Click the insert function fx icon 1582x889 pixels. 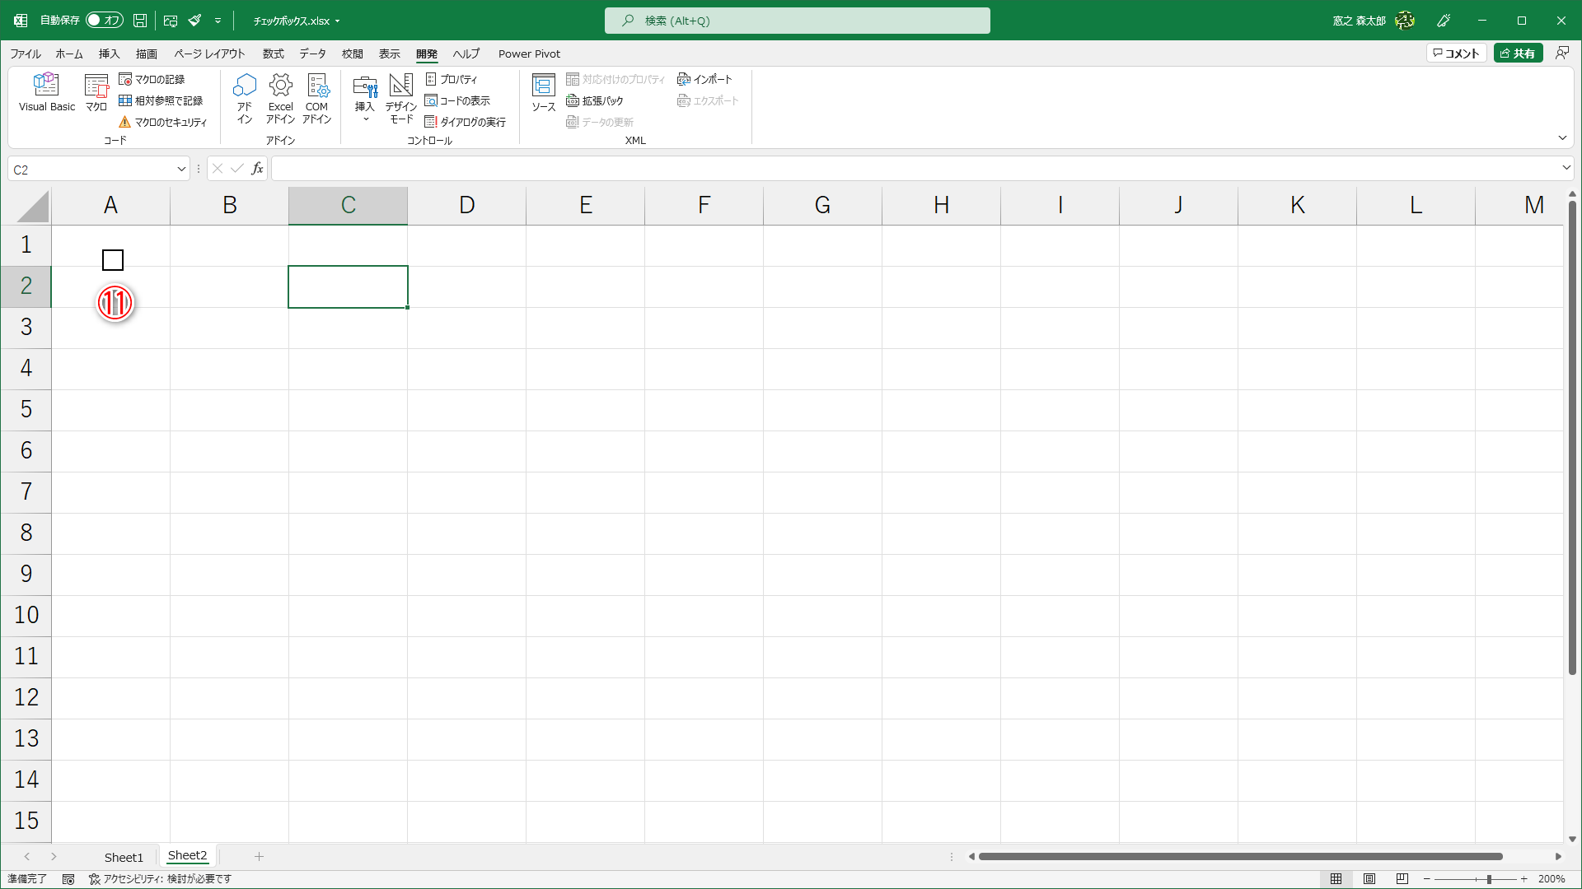[257, 169]
